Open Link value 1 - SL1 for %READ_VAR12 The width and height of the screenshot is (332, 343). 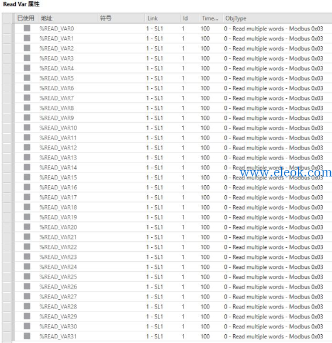tap(155, 148)
